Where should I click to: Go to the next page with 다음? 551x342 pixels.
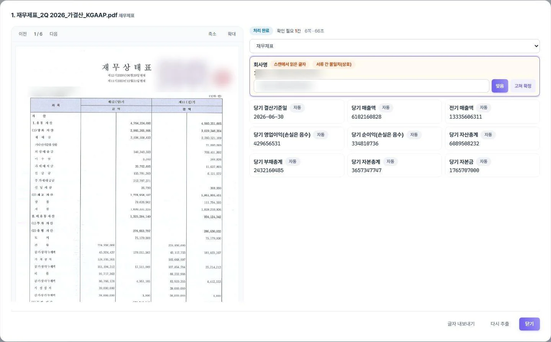tap(54, 34)
